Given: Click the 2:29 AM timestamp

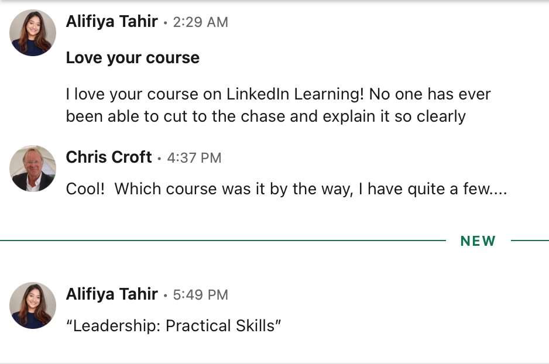Looking at the screenshot, I should coord(200,22).
